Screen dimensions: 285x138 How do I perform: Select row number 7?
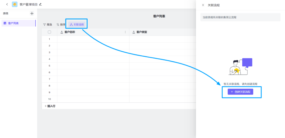49,79
